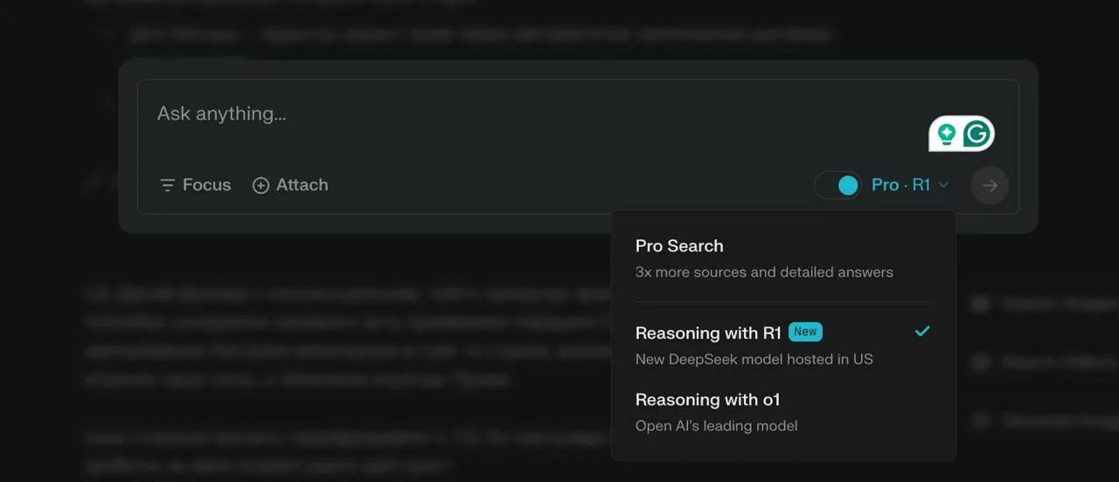The height and width of the screenshot is (482, 1119).
Task: Click the Attach plus-circle icon
Action: pyautogui.click(x=261, y=185)
